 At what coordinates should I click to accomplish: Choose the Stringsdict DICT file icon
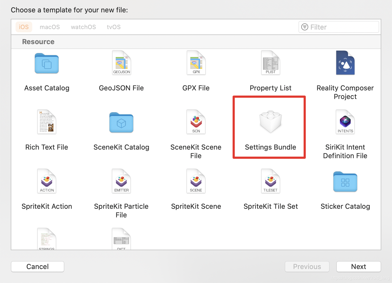[x=121, y=239]
